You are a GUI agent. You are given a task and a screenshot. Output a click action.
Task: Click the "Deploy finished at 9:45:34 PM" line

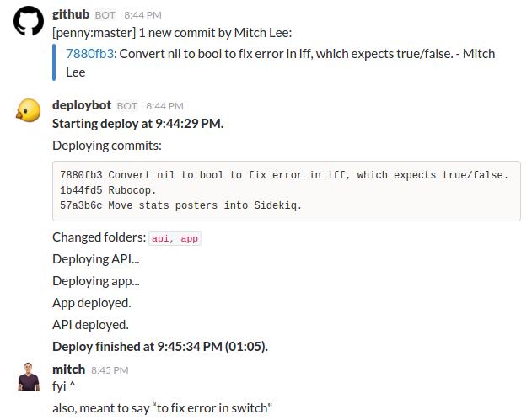tap(160, 346)
